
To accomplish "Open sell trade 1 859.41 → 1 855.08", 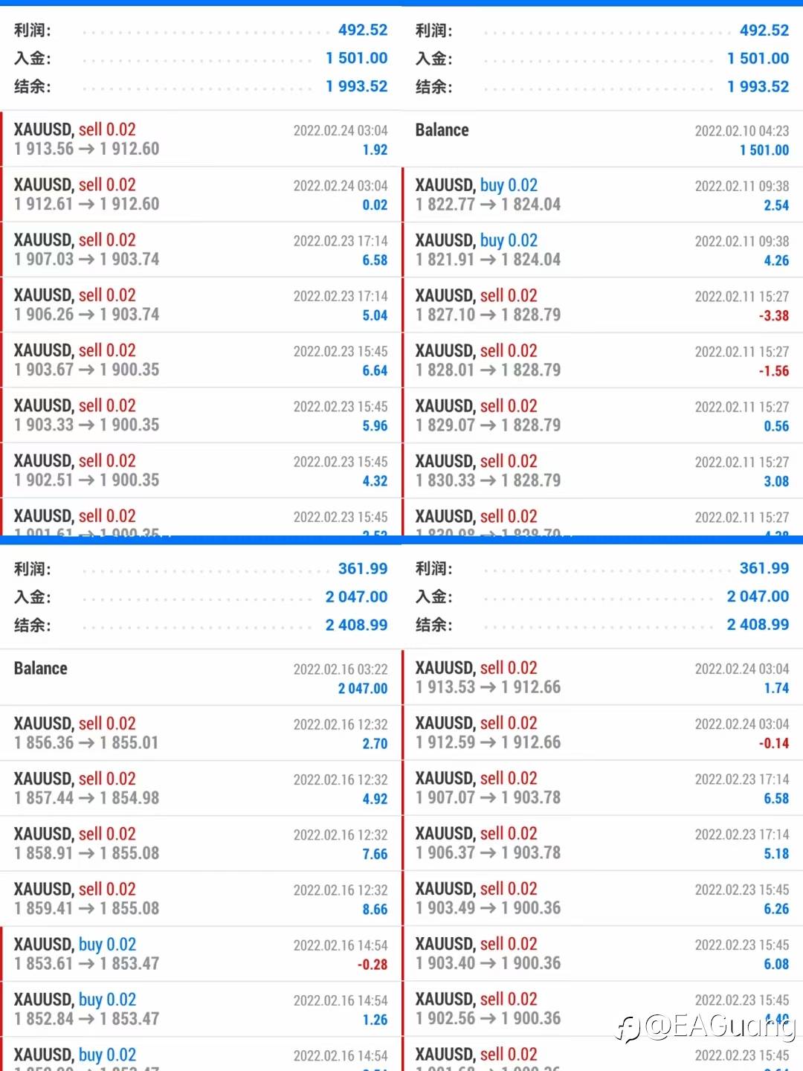I will 201,898.
